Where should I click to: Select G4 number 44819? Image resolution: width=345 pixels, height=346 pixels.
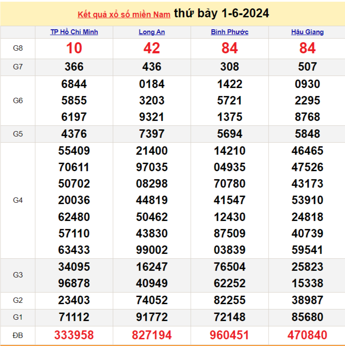pos(152,201)
